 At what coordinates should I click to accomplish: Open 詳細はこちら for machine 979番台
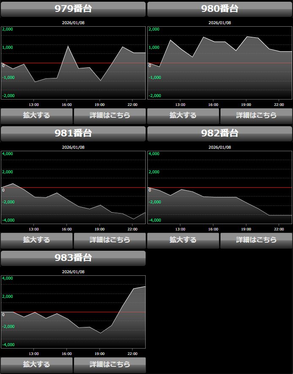tap(110, 116)
